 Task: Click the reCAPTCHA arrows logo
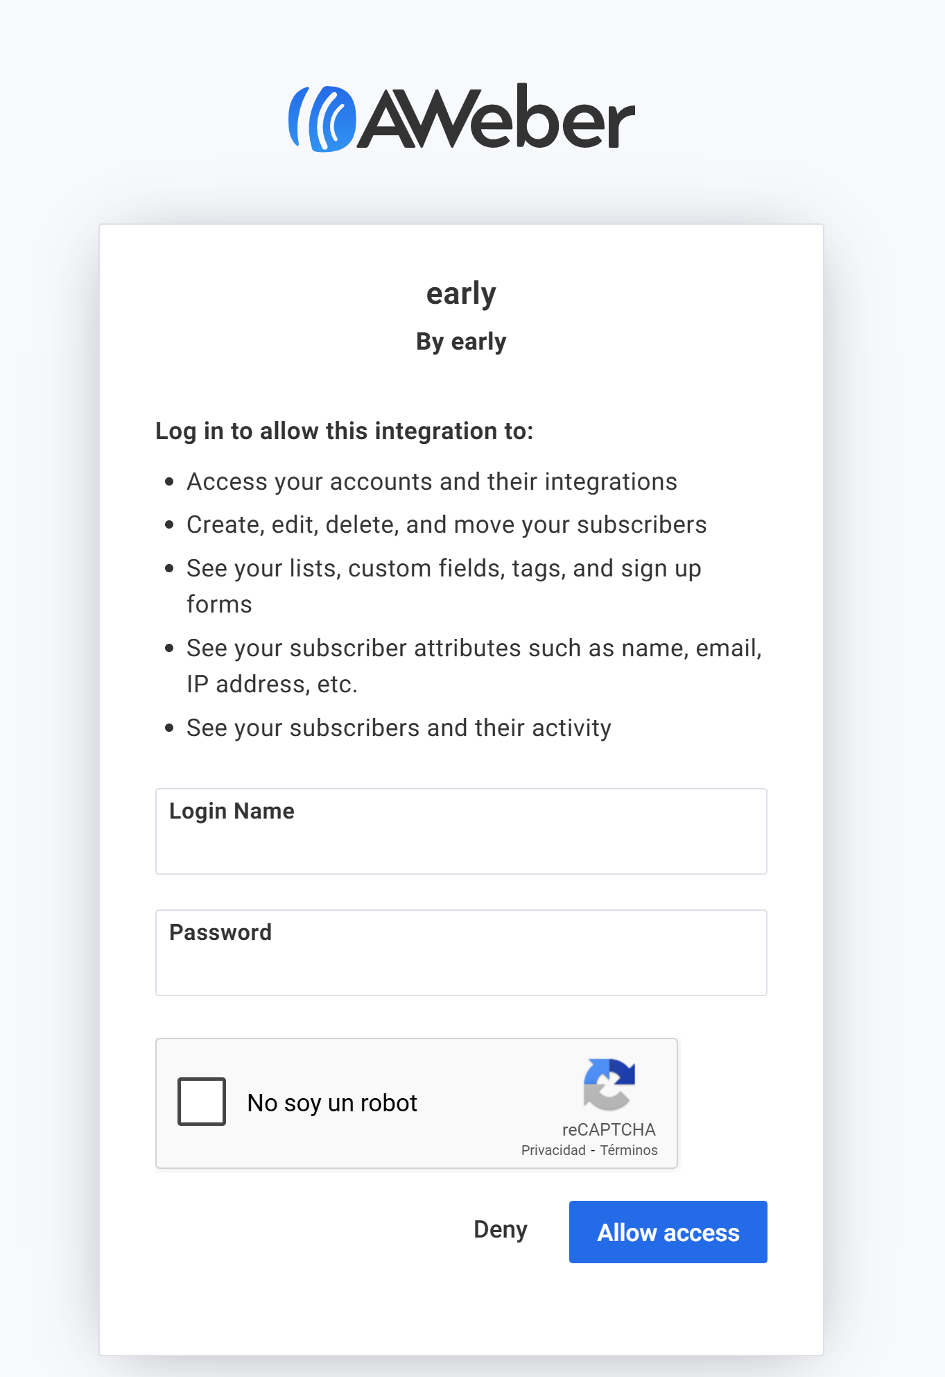click(609, 1084)
